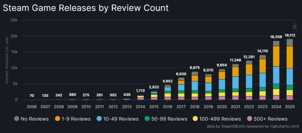Click the chart title Steam Game Releases
The height and width of the screenshot is (133, 302).
[x=86, y=8]
